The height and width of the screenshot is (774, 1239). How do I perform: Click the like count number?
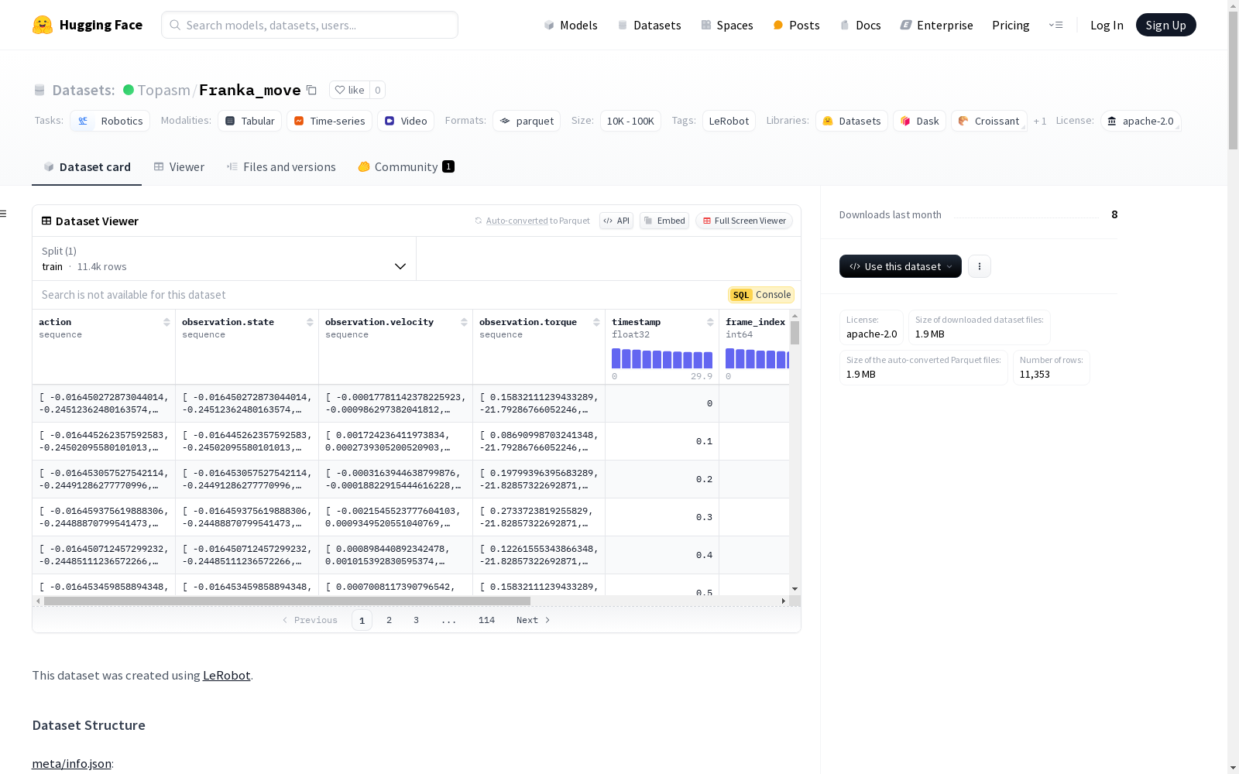point(377,90)
